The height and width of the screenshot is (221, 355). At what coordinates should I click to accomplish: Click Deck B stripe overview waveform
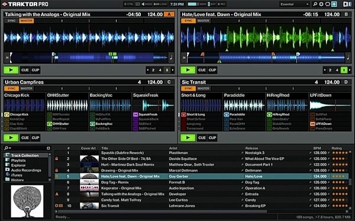[x=266, y=58]
